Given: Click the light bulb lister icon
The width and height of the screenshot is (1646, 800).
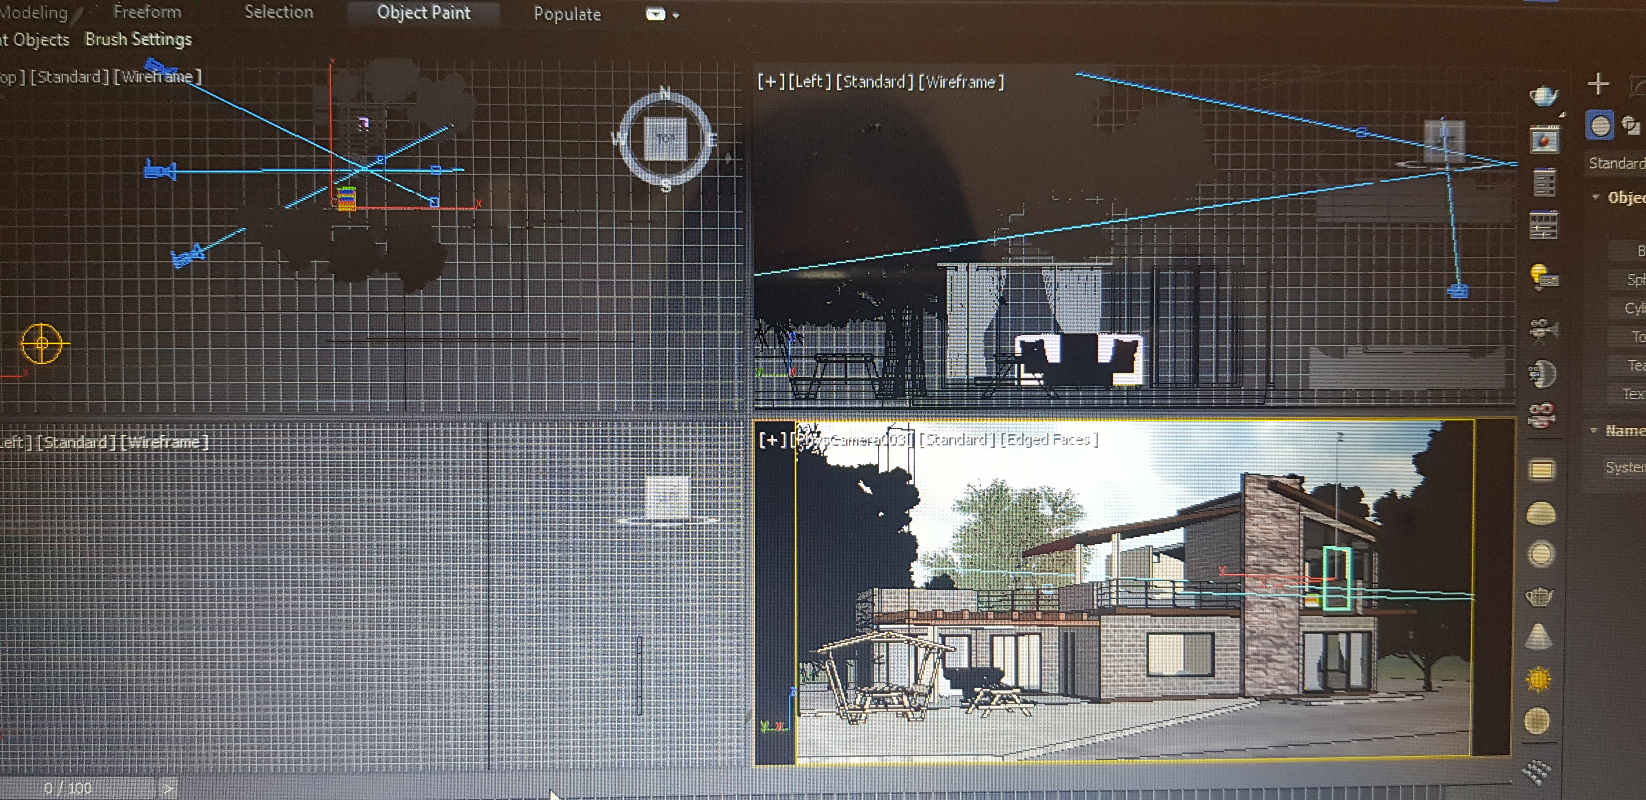Looking at the screenshot, I should 1544,277.
